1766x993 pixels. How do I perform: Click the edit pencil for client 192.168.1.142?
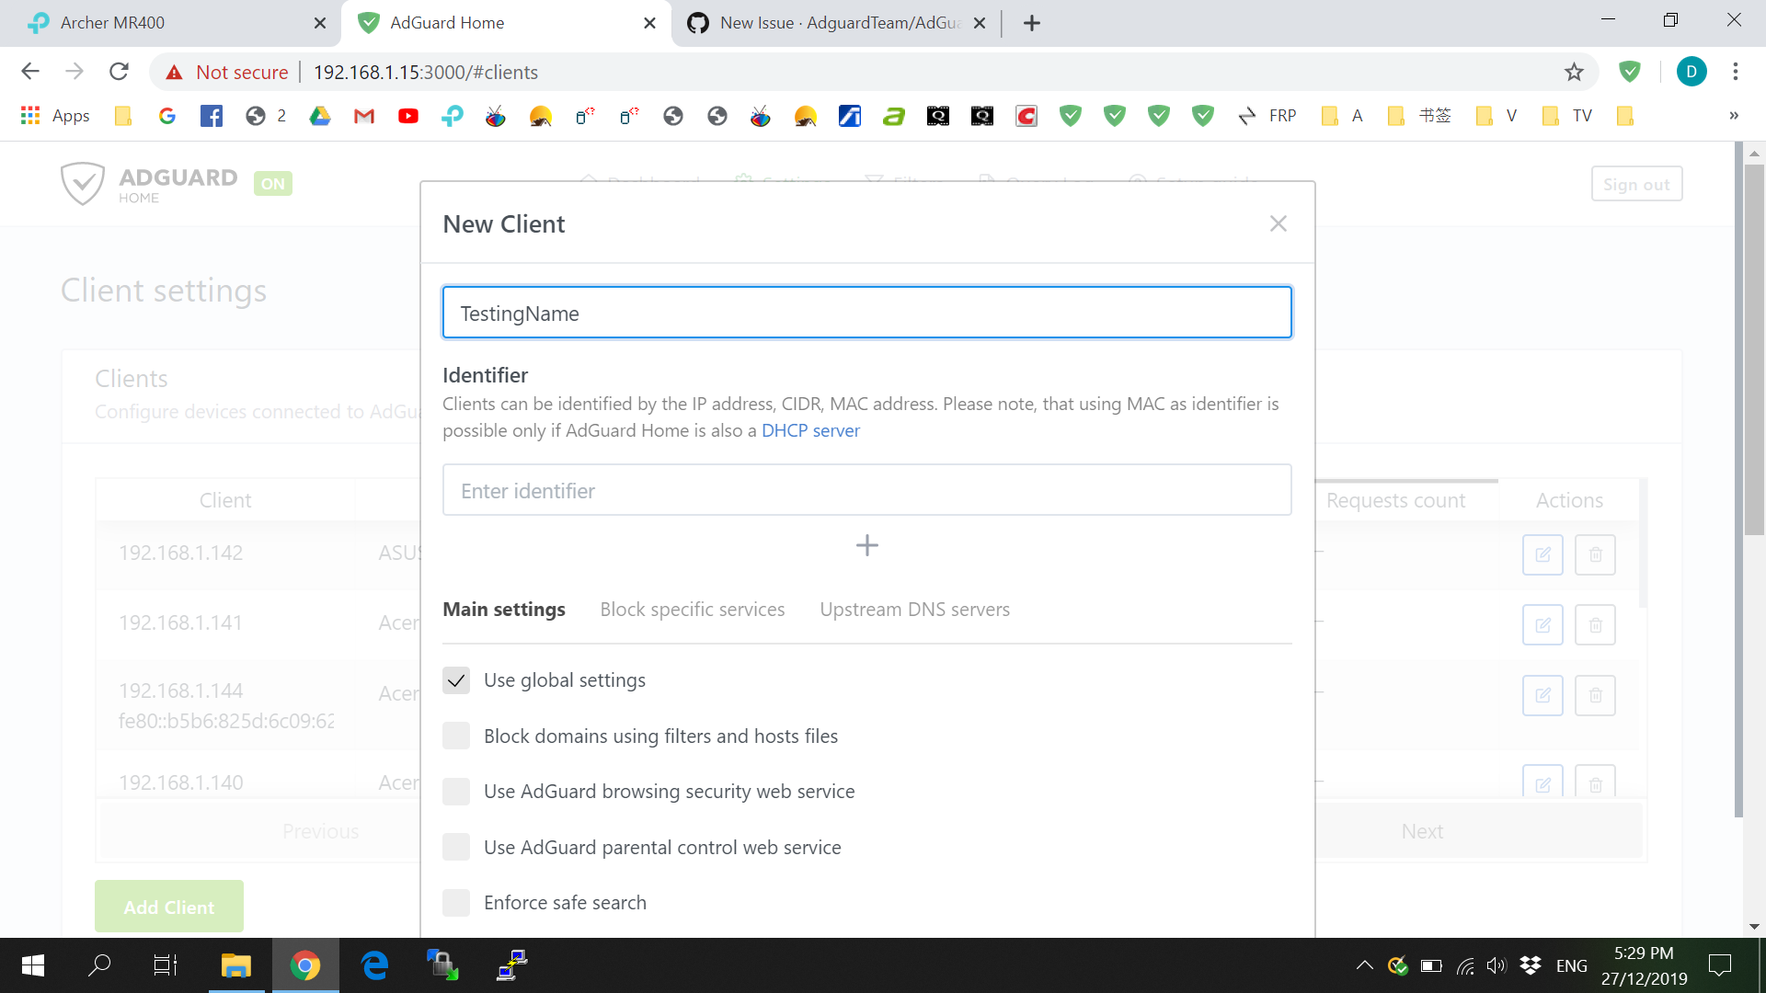1542,554
